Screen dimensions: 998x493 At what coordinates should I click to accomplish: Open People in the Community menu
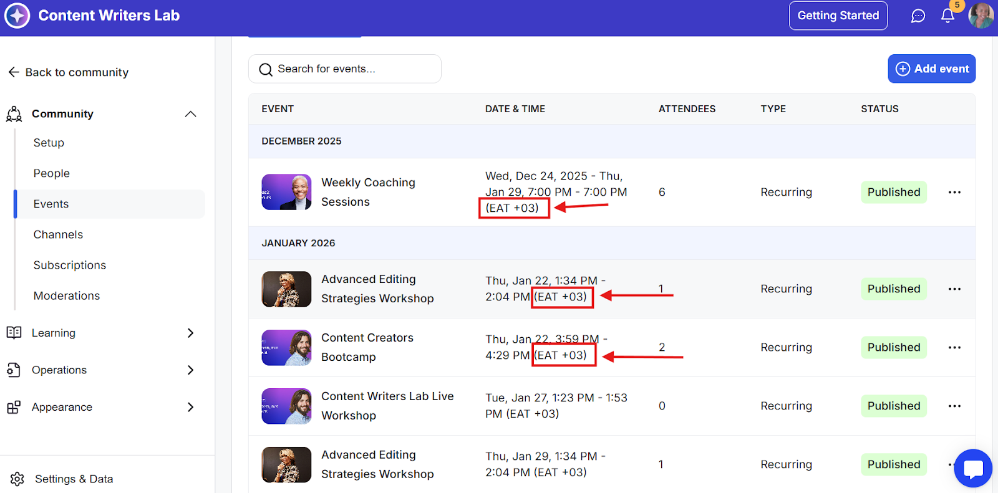coord(52,173)
